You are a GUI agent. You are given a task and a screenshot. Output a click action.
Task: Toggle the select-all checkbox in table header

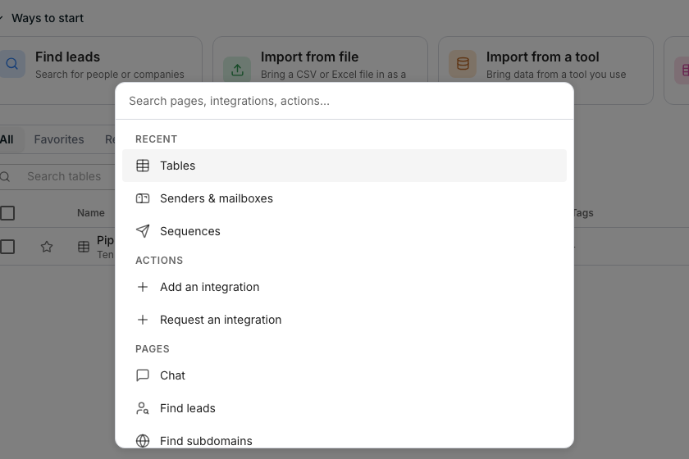click(x=7, y=213)
